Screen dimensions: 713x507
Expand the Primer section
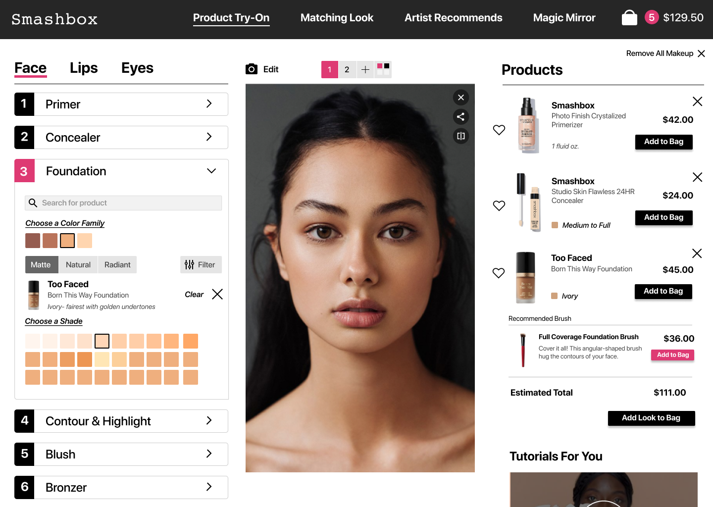tap(121, 104)
